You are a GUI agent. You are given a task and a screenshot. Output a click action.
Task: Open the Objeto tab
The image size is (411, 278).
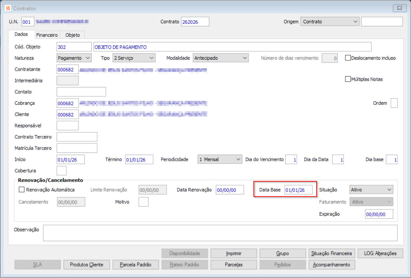pos(73,35)
